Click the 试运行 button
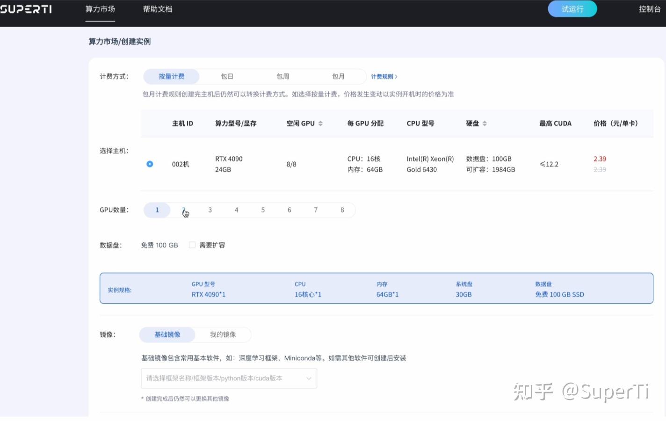The height and width of the screenshot is (421, 666). coord(572,9)
